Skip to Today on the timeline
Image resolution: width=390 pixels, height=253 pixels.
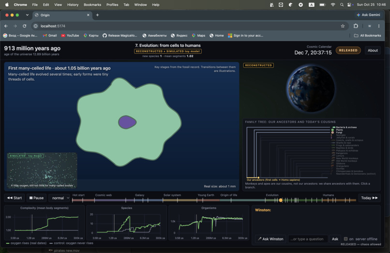(369, 198)
